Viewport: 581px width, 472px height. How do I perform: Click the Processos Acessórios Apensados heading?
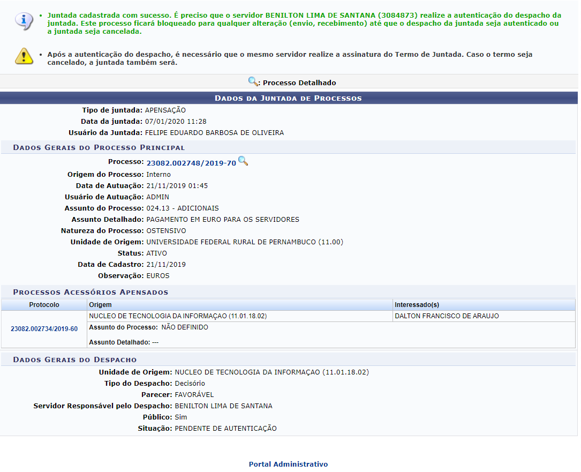[x=90, y=292]
